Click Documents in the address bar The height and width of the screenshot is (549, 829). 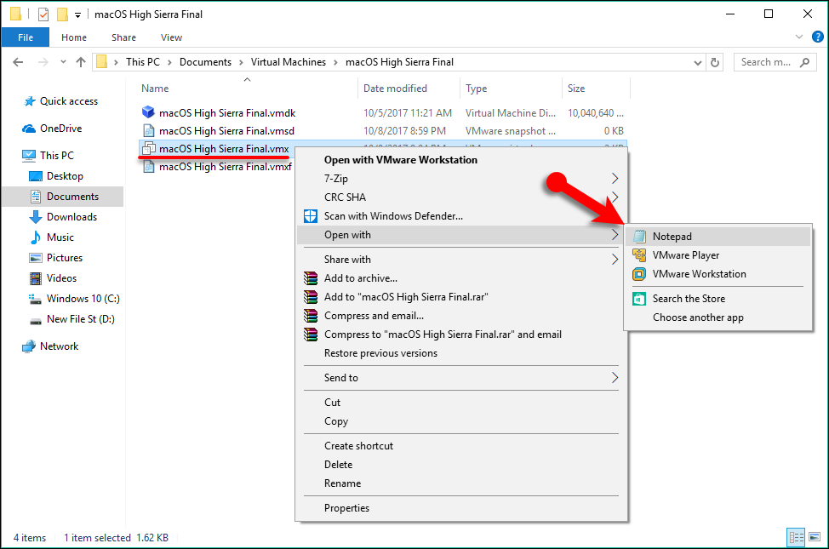tap(205, 62)
